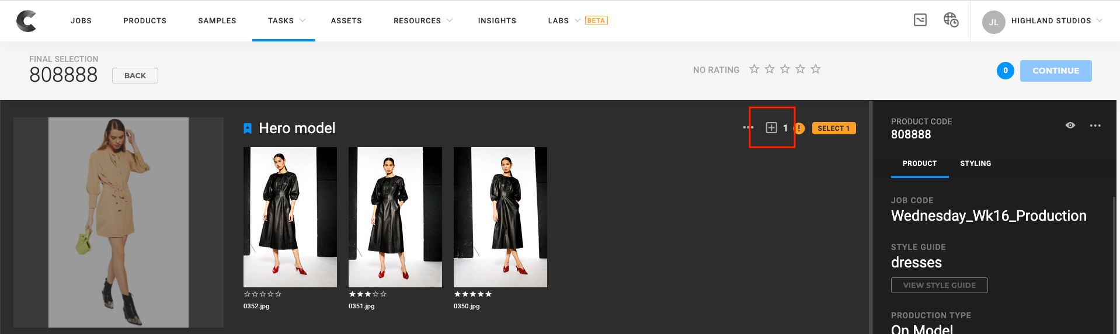Switch to the Styling tab
The image size is (1120, 334).
click(975, 163)
